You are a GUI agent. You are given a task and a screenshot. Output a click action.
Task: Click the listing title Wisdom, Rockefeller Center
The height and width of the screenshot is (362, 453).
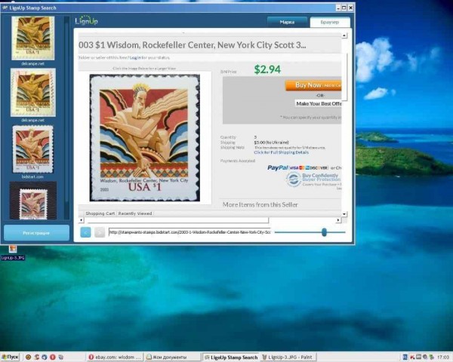click(192, 45)
